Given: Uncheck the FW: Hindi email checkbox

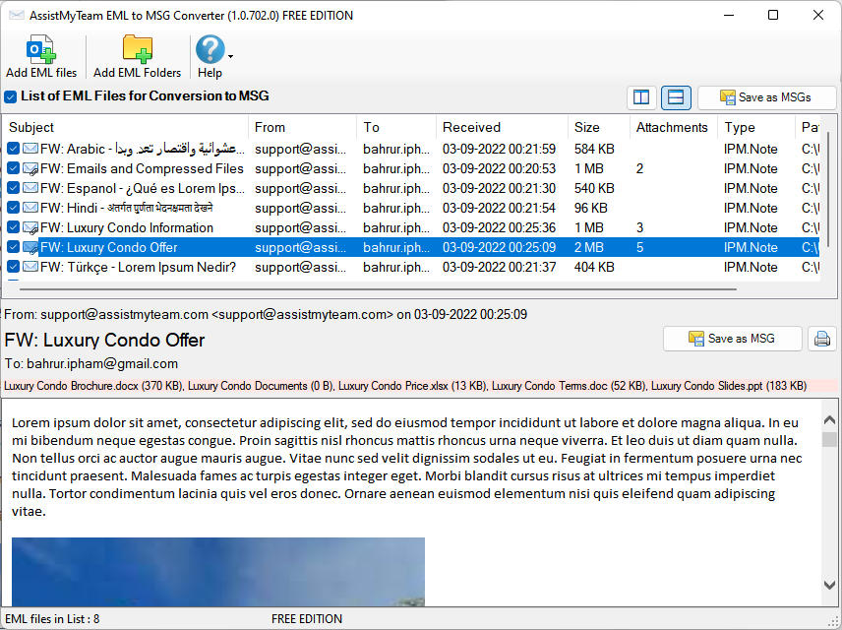Looking at the screenshot, I should point(13,208).
